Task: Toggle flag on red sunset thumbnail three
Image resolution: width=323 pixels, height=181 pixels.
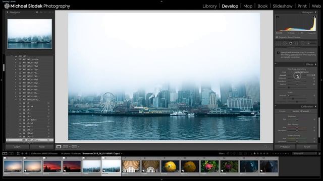Action: click(x=44, y=158)
